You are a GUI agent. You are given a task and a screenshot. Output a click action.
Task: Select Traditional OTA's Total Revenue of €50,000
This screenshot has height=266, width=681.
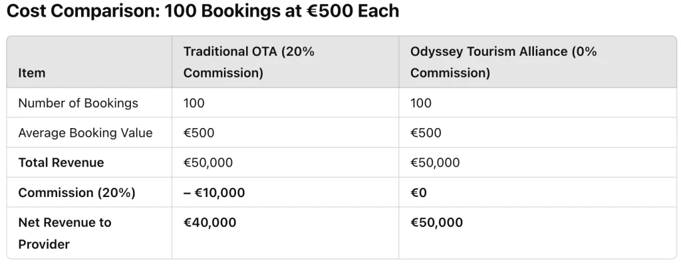pos(208,163)
